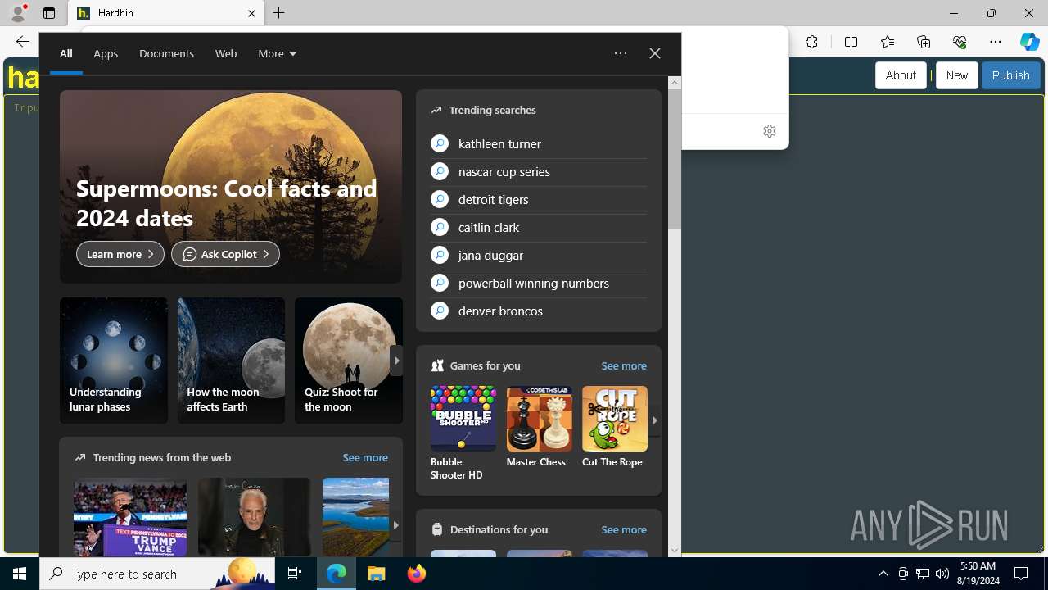Open Edge tab actions menu
The width and height of the screenshot is (1048, 590).
[49, 13]
